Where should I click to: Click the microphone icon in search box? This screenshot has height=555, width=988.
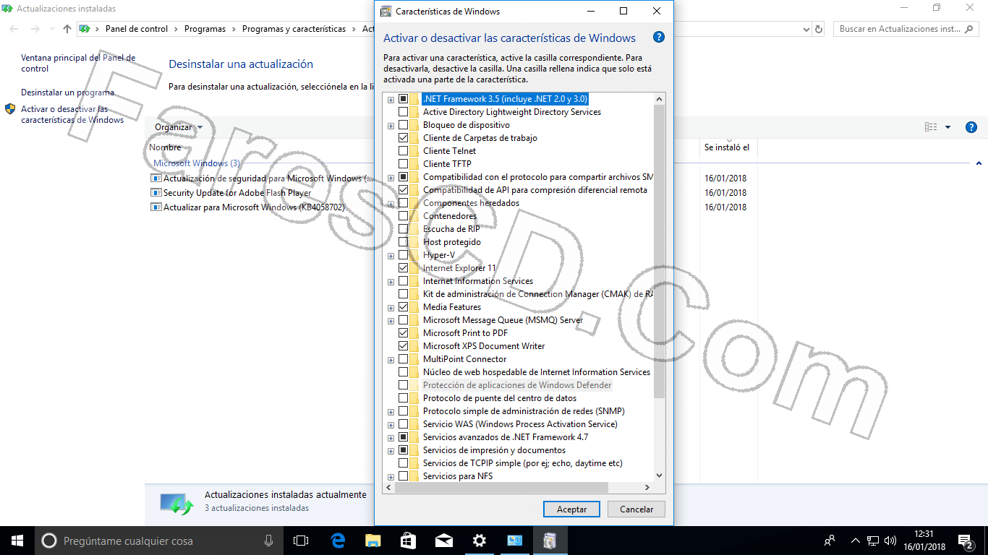tap(268, 541)
